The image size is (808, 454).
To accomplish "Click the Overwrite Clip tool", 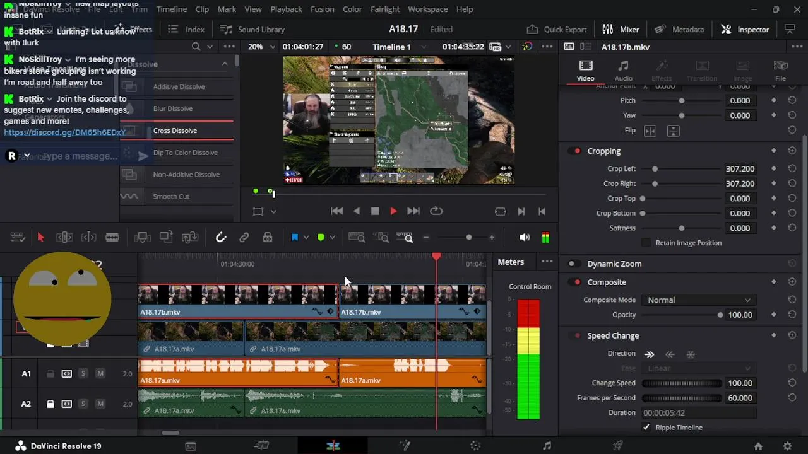I will click(x=166, y=237).
